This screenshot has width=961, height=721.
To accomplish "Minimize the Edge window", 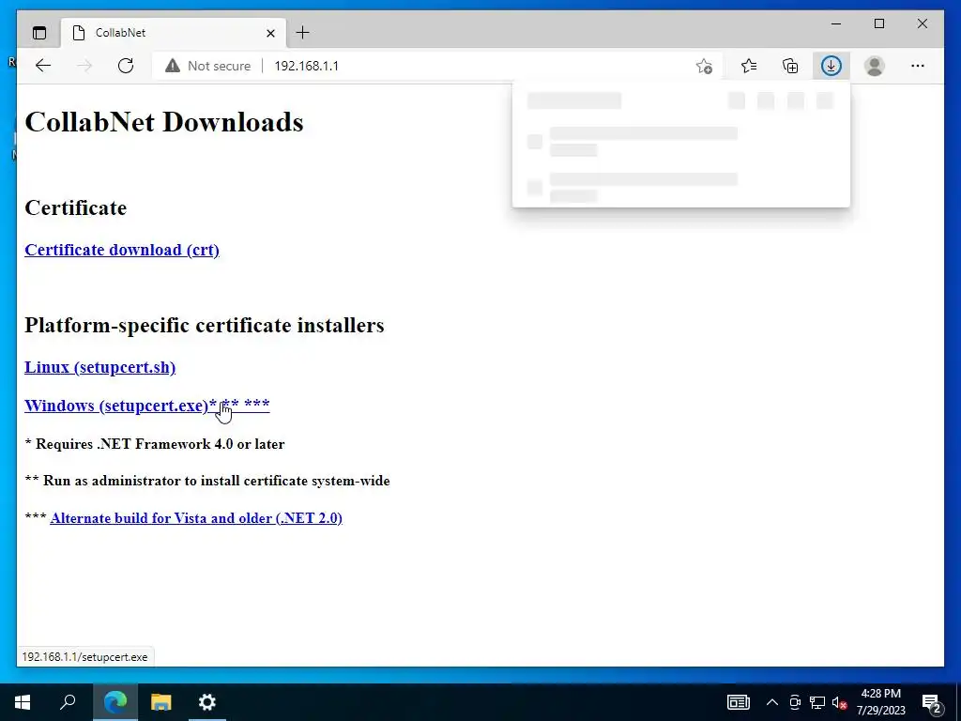I will pyautogui.click(x=836, y=23).
